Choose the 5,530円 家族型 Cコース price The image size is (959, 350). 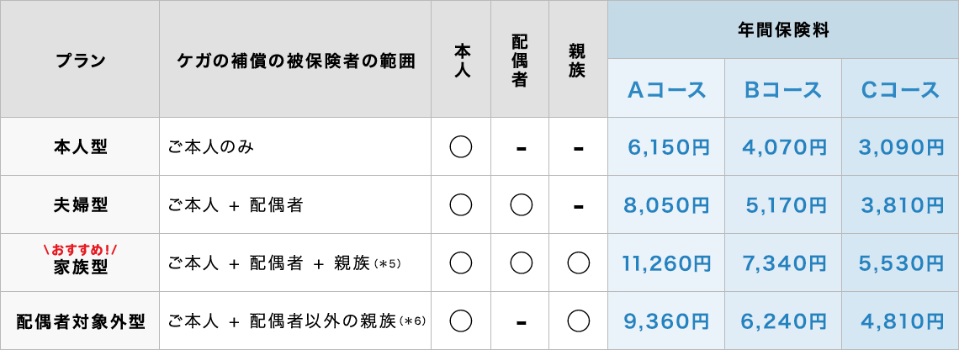pos(902,263)
